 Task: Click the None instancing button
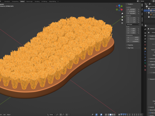pyautogui.click(x=152, y=65)
